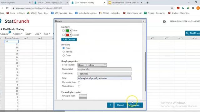Click the site lock icon in address bar
The image size is (200, 112).
pos(13,8)
